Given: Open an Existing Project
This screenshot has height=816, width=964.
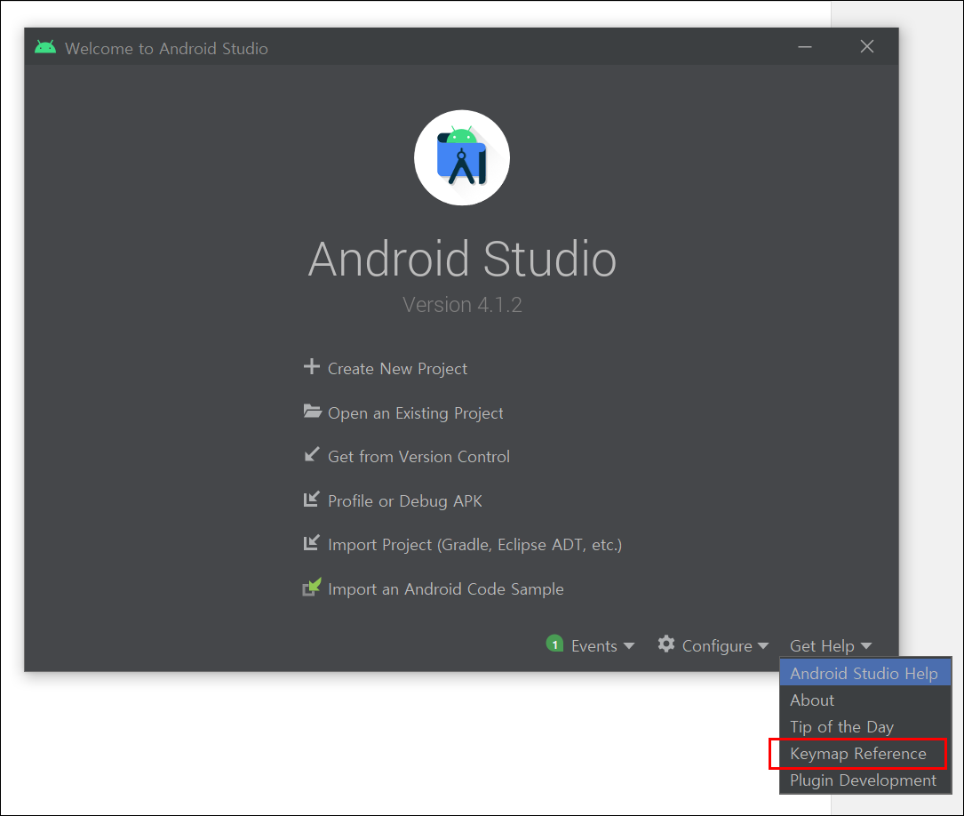Looking at the screenshot, I should 416,413.
